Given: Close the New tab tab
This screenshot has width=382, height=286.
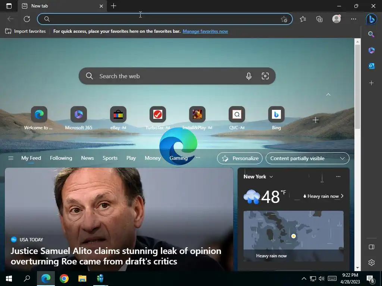Looking at the screenshot, I should (101, 6).
